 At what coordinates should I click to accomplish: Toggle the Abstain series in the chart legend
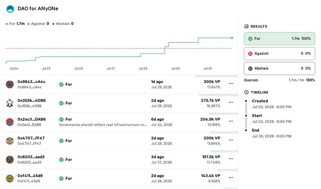[x=63, y=24]
